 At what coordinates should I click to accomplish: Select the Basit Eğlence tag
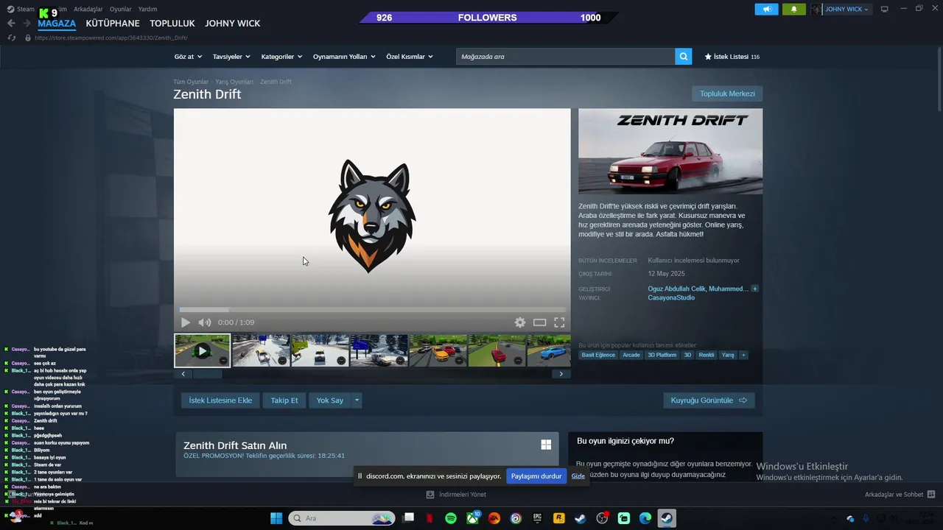pyautogui.click(x=598, y=355)
